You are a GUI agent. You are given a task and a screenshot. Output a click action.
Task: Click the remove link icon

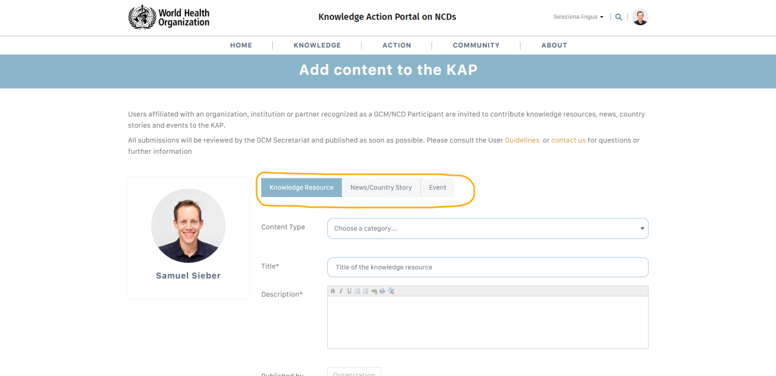tap(382, 291)
